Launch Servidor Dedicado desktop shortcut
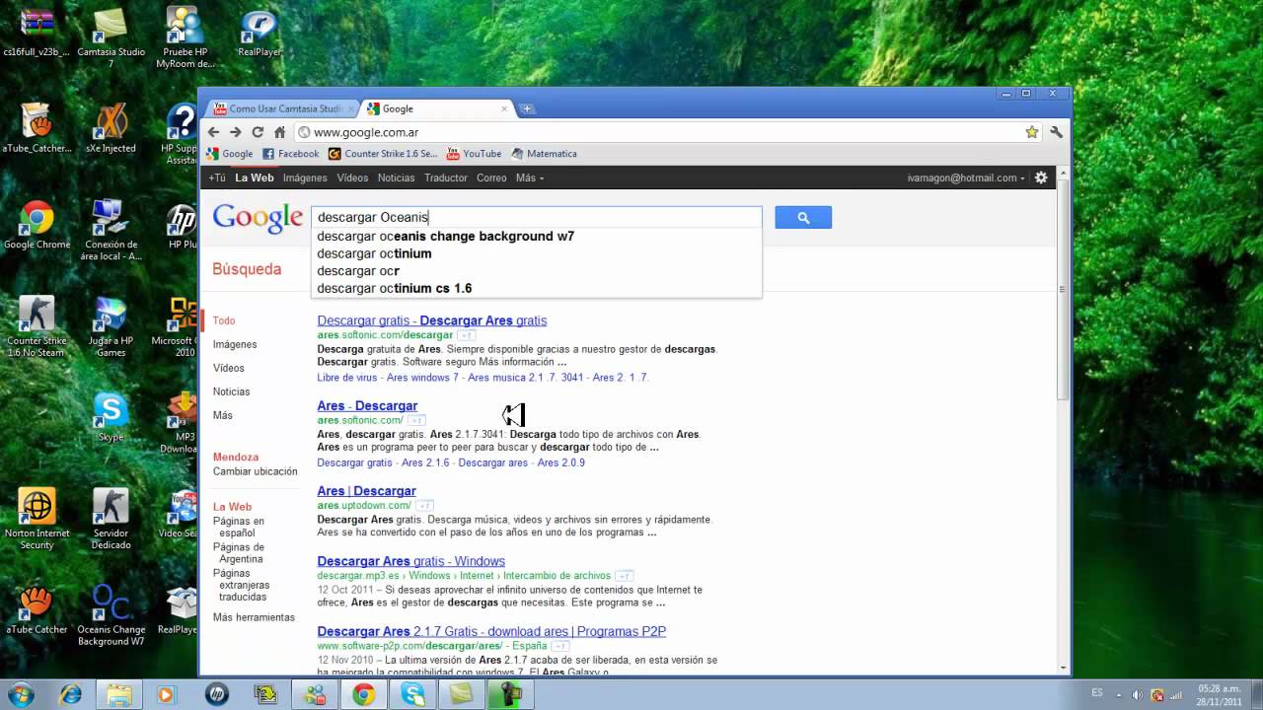 [x=111, y=520]
